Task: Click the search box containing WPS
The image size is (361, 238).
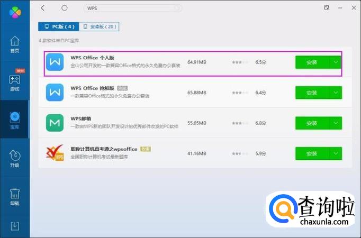Action: pyautogui.click(x=132, y=8)
